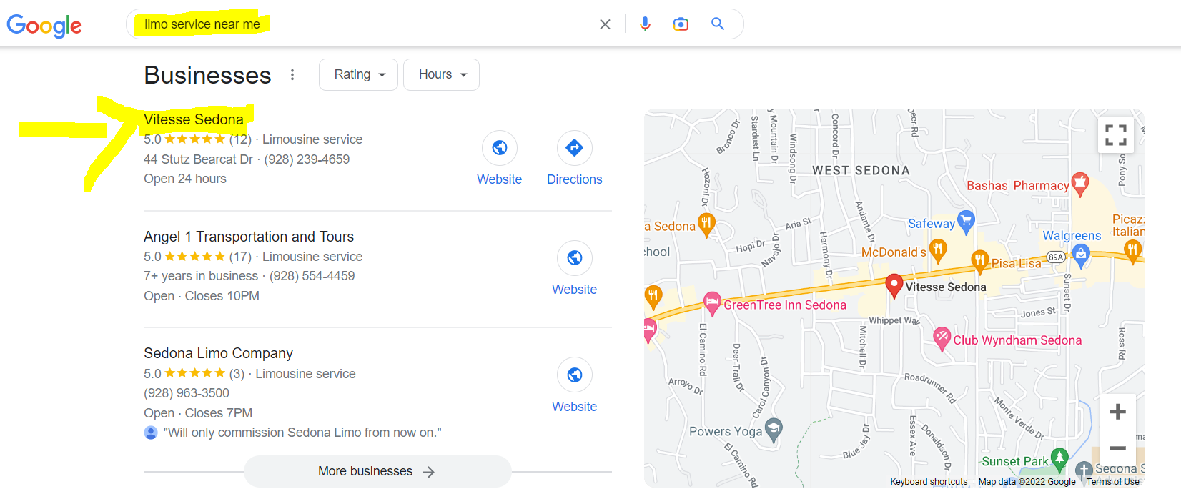Select Walgreens map marker
The width and height of the screenshot is (1181, 504).
(1081, 255)
